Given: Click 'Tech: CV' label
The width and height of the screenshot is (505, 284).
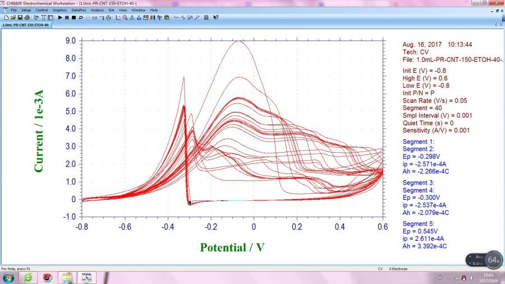Looking at the screenshot, I should [x=415, y=52].
